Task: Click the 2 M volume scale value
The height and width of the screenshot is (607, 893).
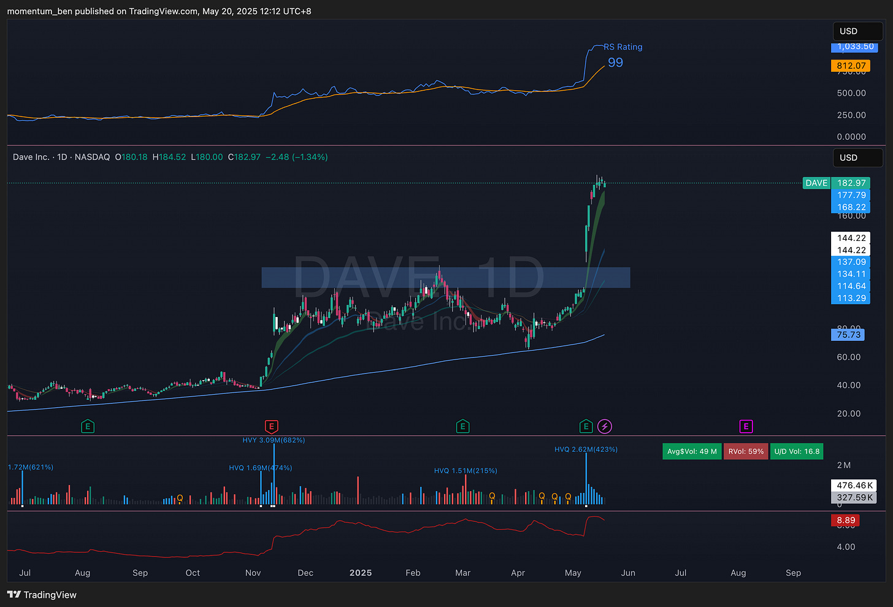Action: click(844, 465)
